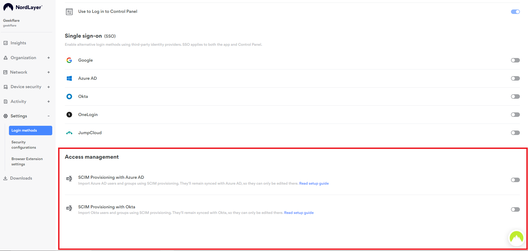Screen dimensions: 528x251
Task: Click the Downloads arrow icon
Action: tap(5, 178)
